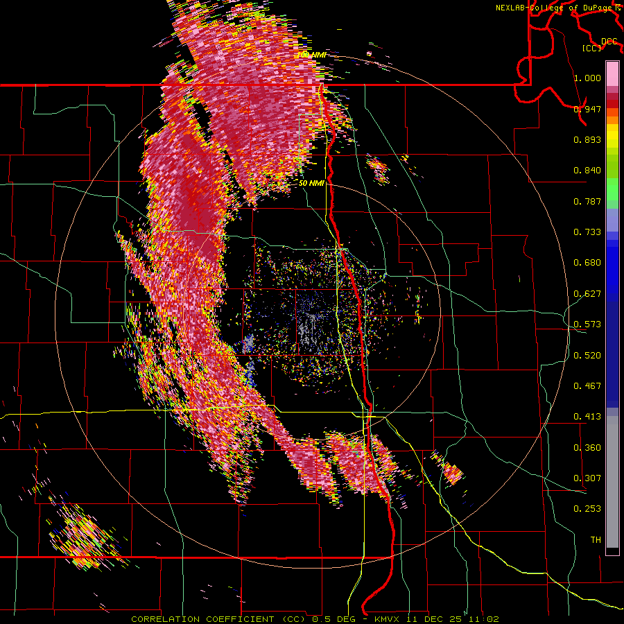Select the 0.520 legend value

[587, 356]
